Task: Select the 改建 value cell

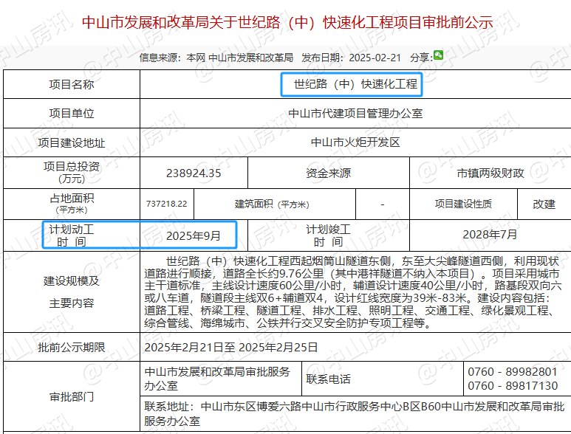Action: coord(544,204)
